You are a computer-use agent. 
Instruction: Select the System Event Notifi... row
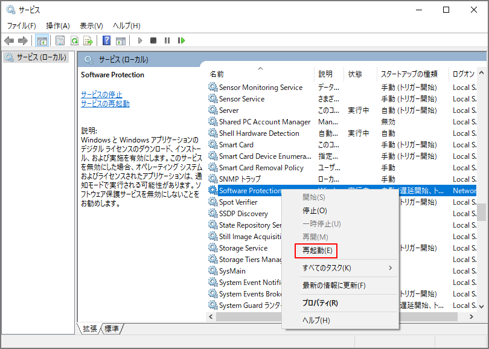coord(245,282)
